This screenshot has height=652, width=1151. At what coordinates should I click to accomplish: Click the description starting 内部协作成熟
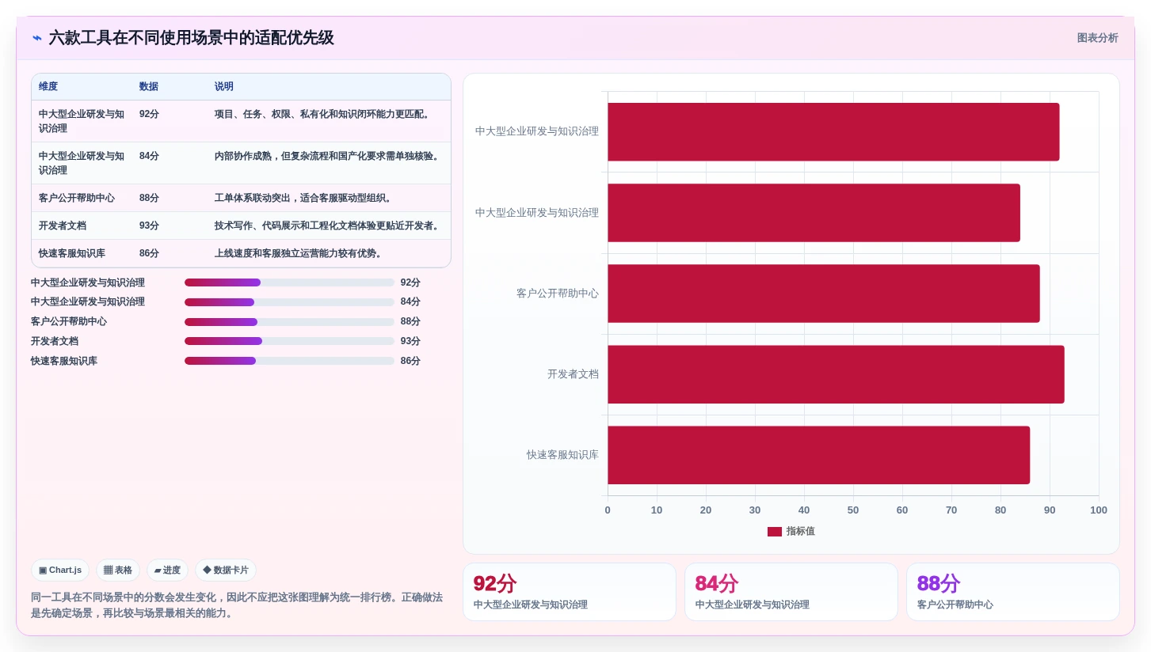click(x=329, y=156)
